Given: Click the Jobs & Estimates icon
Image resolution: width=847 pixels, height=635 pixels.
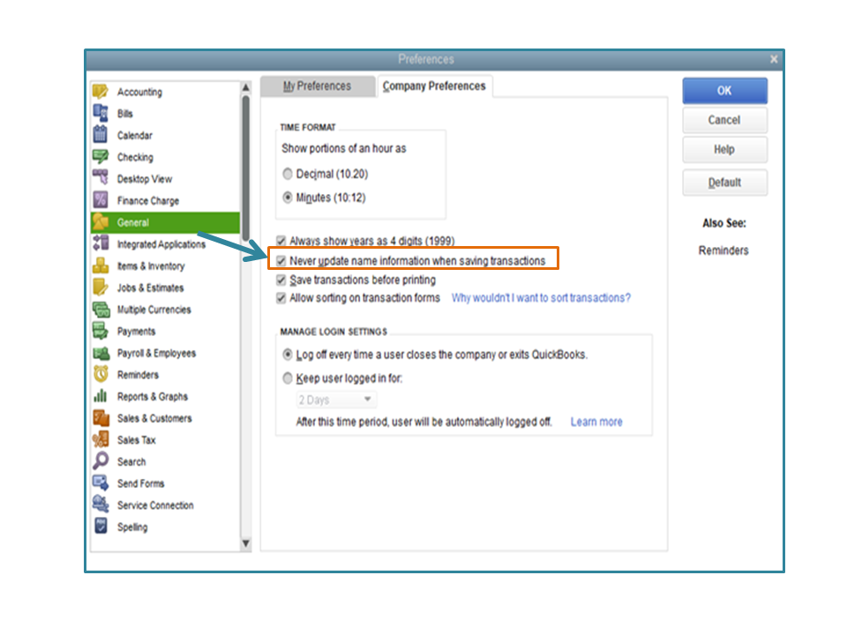Looking at the screenshot, I should click(100, 288).
